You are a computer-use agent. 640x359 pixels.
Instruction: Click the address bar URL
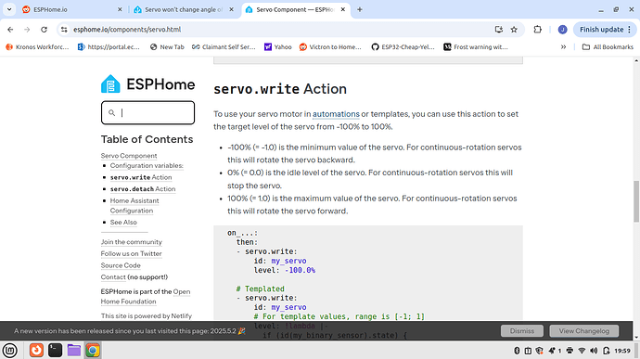click(x=127, y=30)
